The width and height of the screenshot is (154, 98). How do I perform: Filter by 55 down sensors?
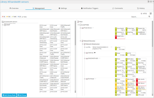pos(3,17)
